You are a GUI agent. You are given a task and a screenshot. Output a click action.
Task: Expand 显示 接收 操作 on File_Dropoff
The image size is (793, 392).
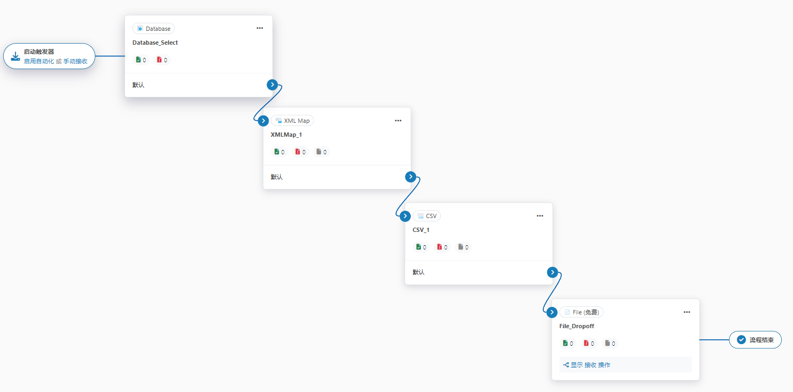587,365
